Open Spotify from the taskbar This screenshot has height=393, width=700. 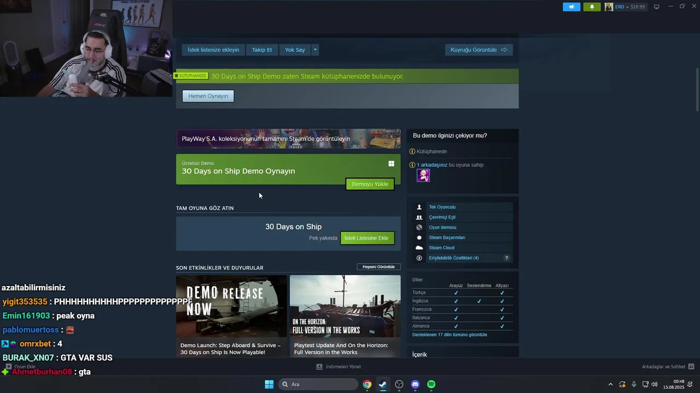point(431,384)
